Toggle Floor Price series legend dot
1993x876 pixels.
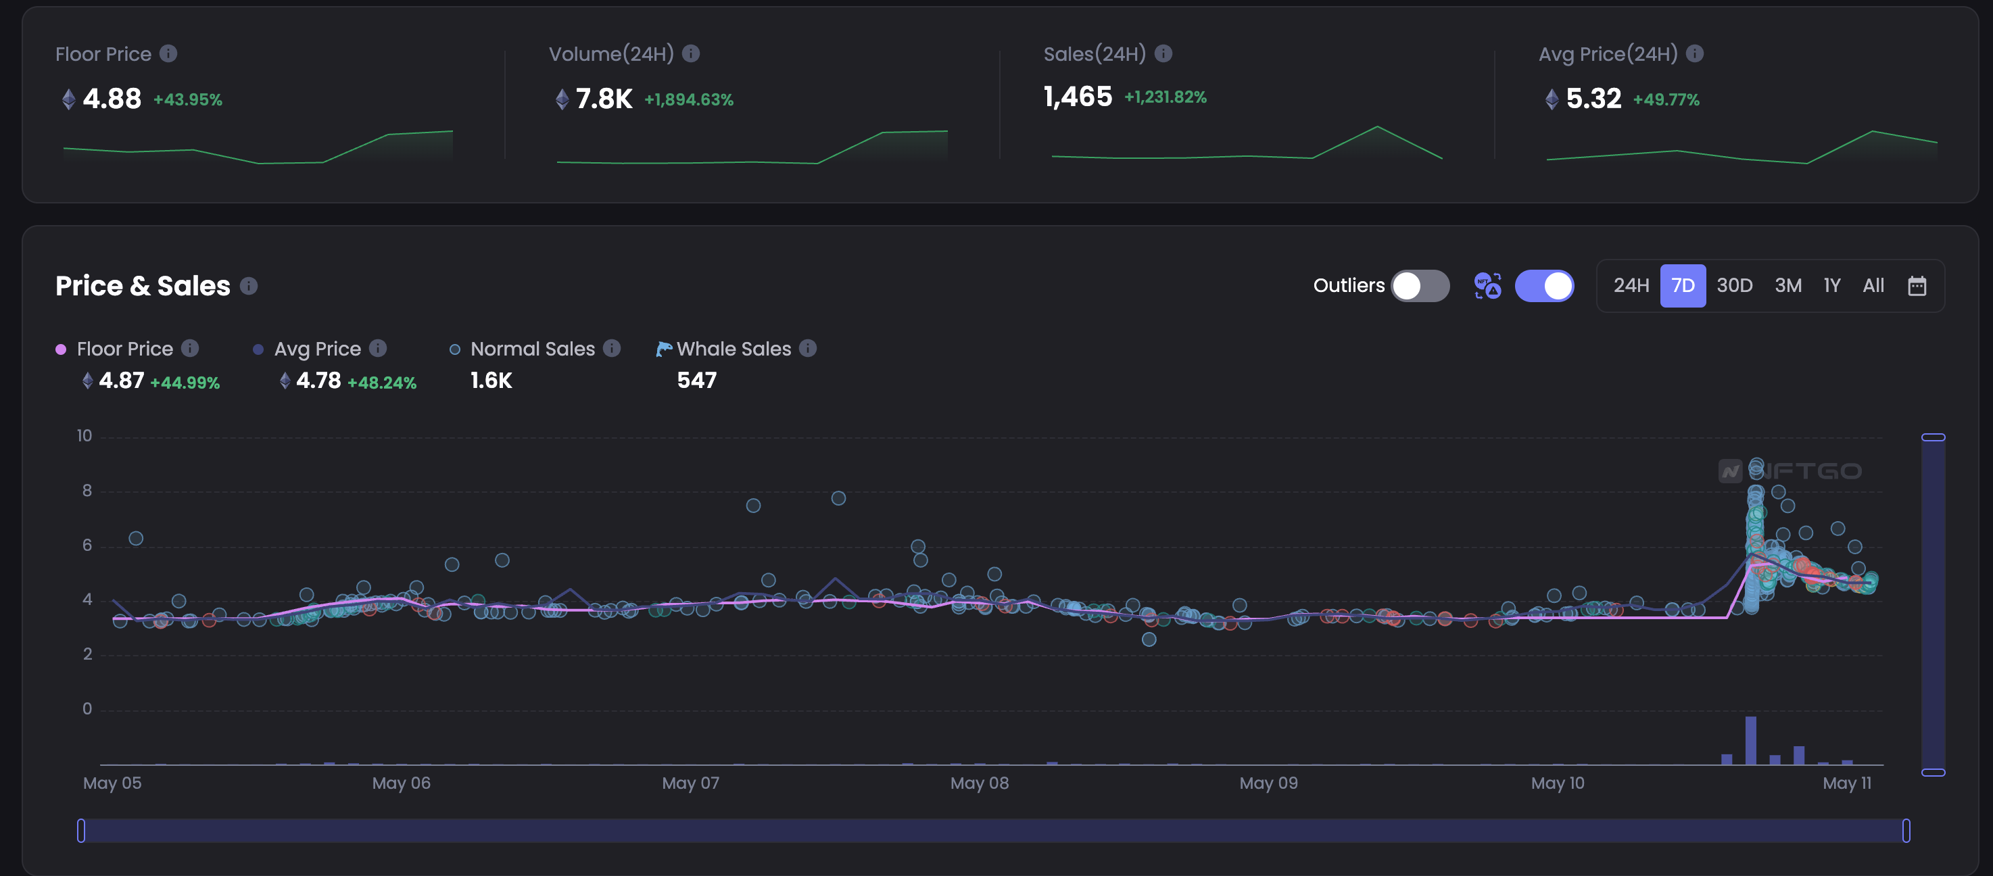click(x=61, y=349)
